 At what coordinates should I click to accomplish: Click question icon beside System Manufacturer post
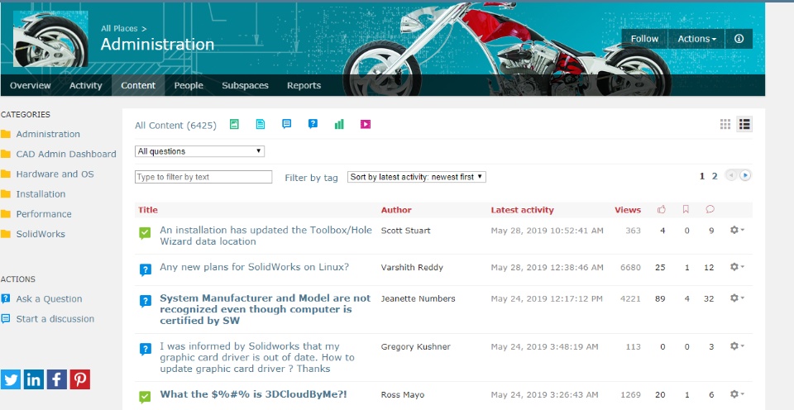click(146, 301)
